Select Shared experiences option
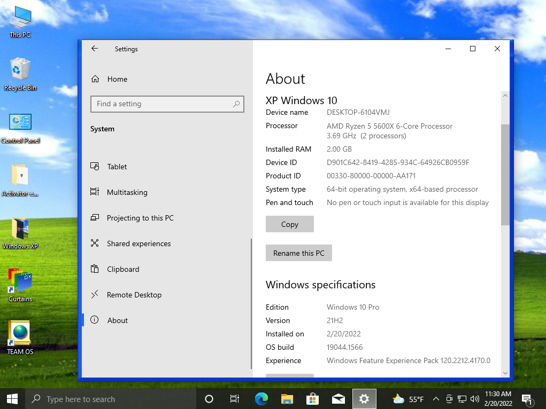 point(139,243)
